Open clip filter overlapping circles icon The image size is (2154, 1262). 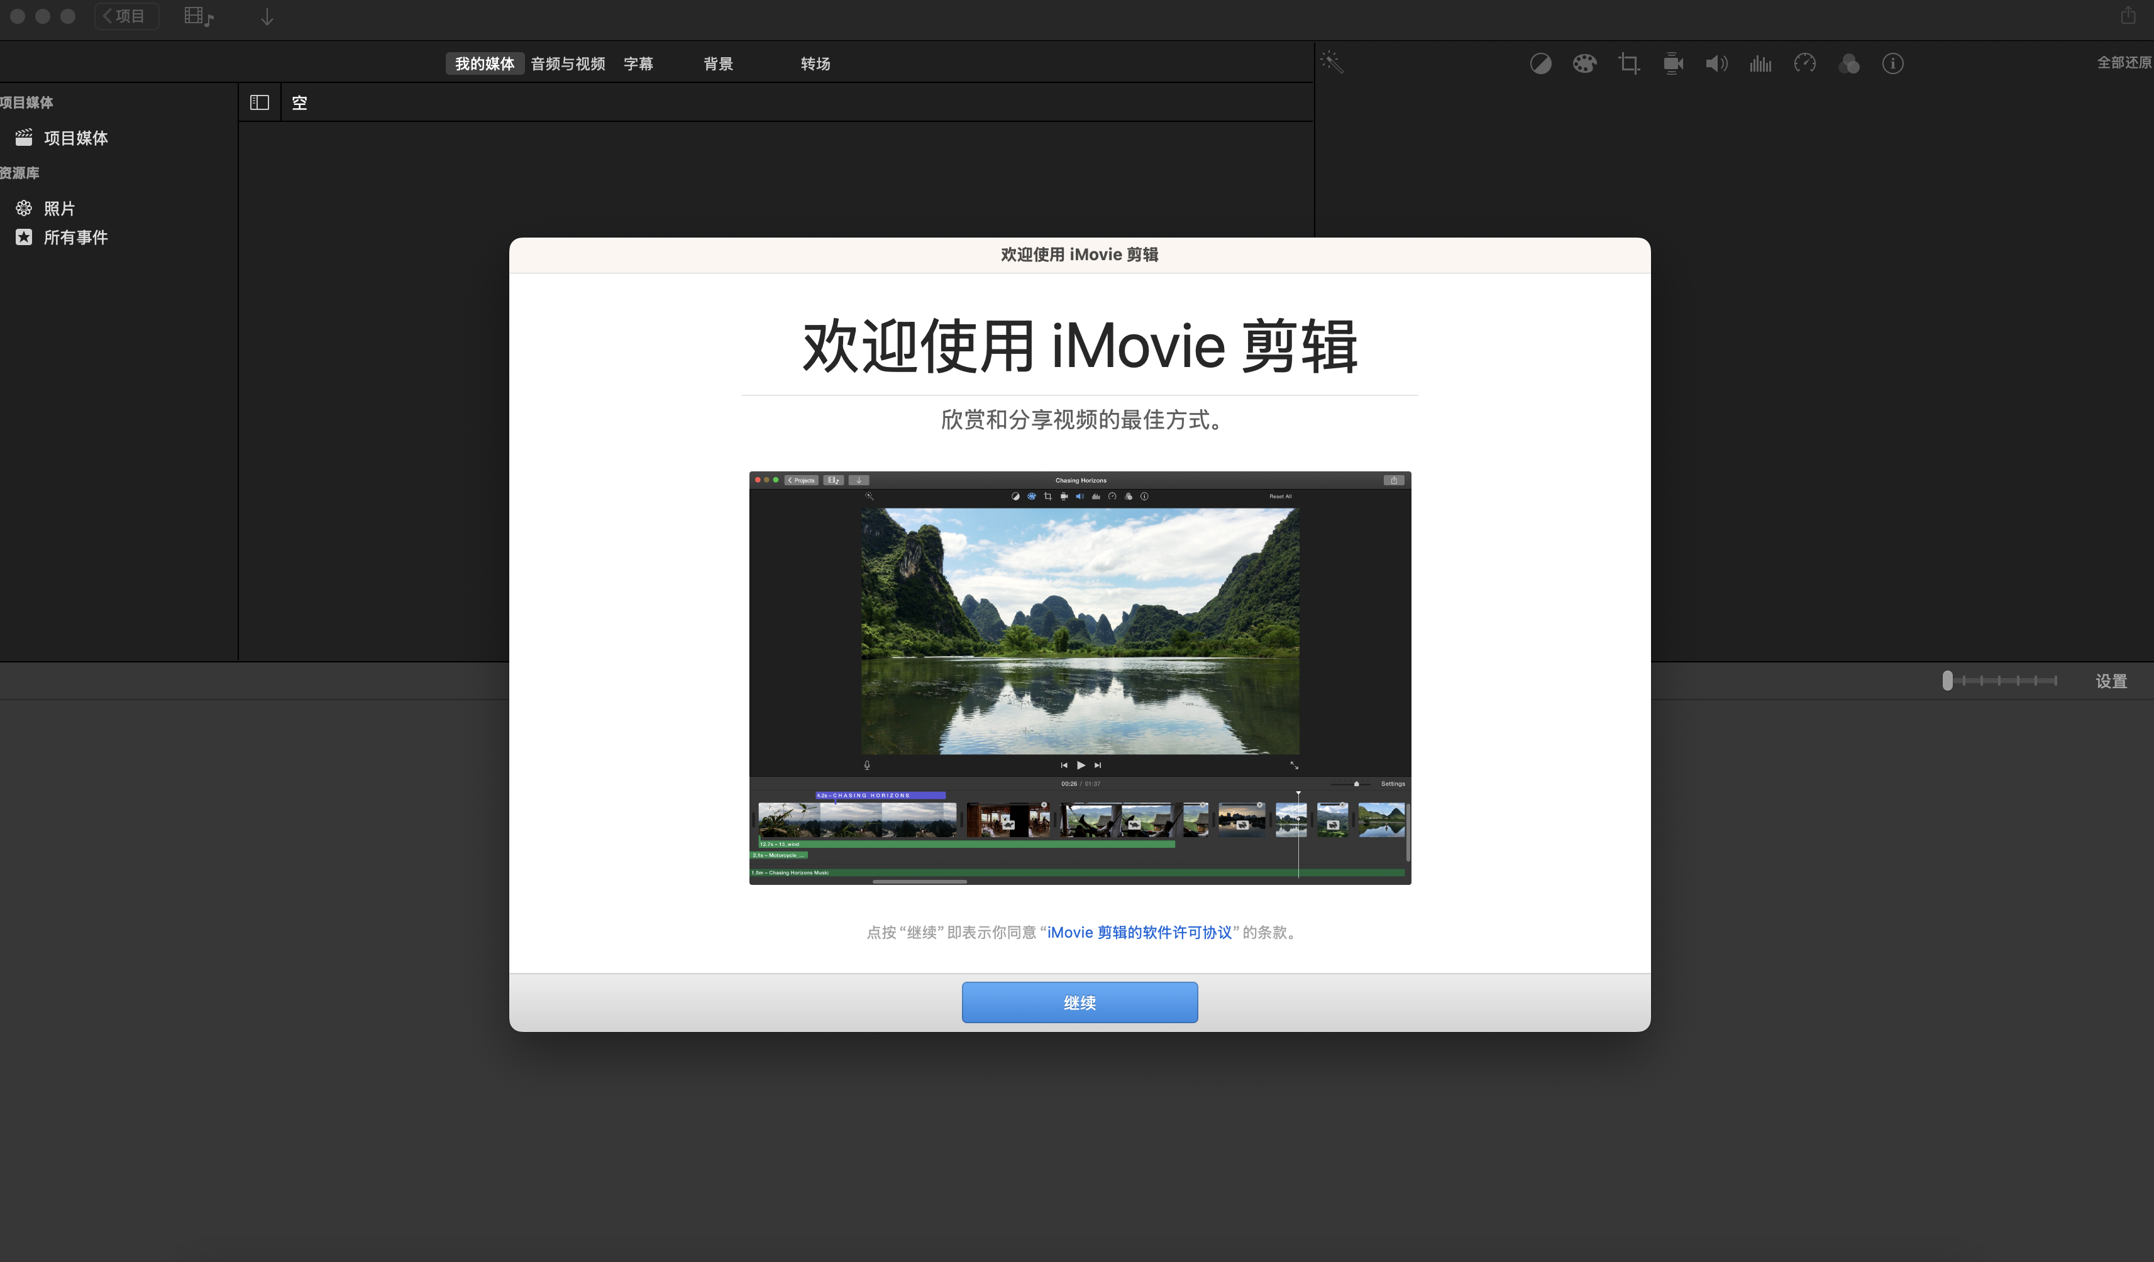coord(1848,64)
